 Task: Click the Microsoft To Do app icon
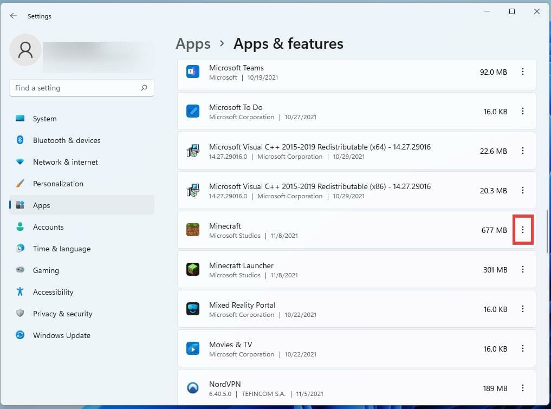192,112
